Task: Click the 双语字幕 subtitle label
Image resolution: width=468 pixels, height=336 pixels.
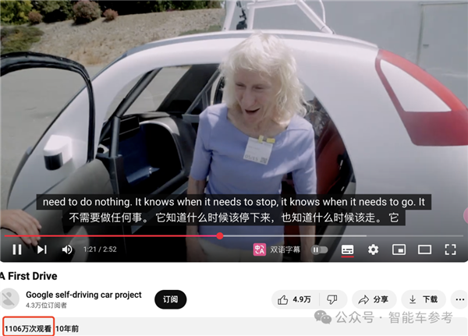Action: [x=286, y=249]
